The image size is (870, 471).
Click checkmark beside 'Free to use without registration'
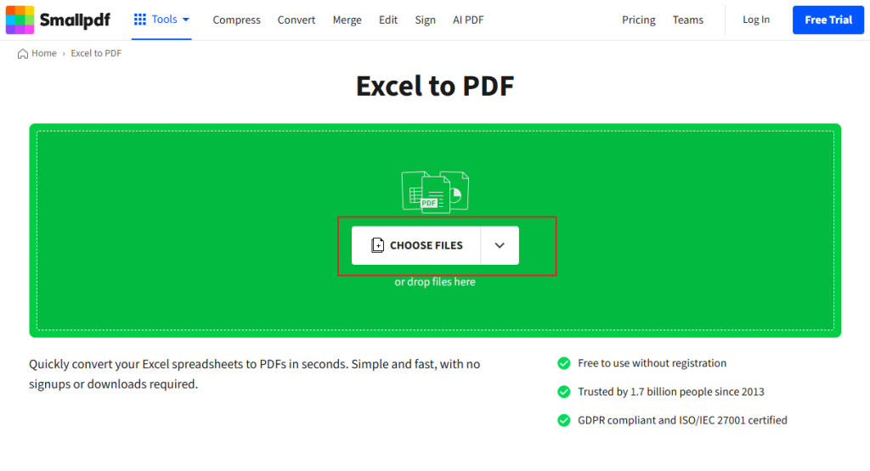click(x=564, y=363)
